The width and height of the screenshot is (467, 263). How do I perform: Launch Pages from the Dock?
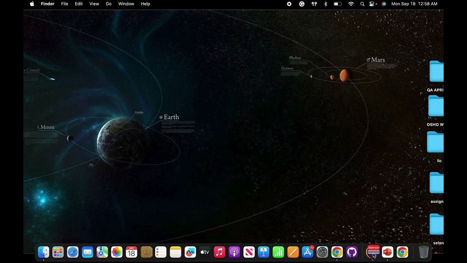(293, 252)
